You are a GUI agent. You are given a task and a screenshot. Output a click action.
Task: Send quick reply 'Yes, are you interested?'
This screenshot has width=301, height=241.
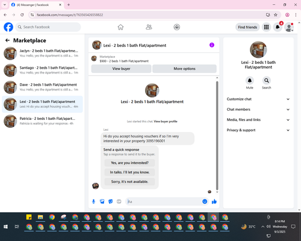[x=129, y=163]
